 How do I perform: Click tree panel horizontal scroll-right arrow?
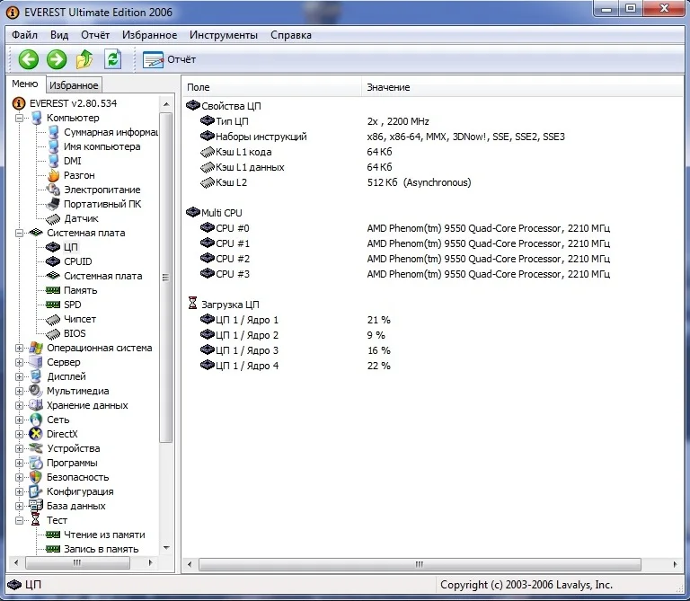click(151, 562)
